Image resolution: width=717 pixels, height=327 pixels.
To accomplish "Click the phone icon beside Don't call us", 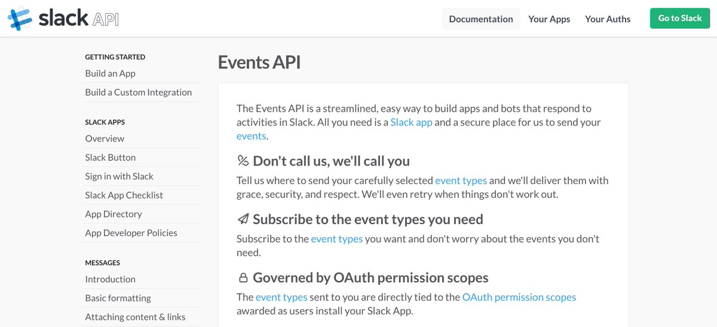I will 243,161.
